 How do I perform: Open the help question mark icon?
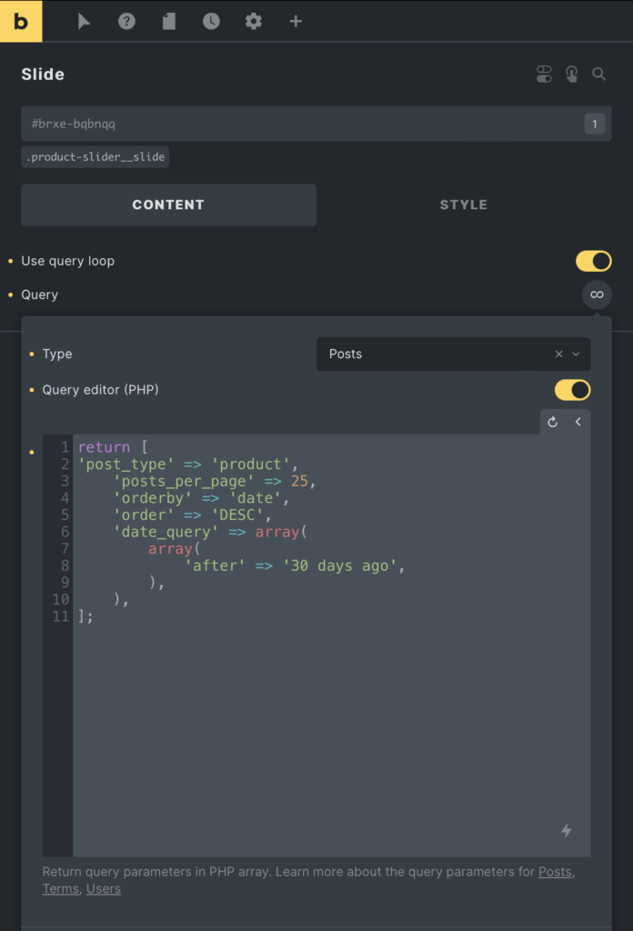(x=126, y=22)
